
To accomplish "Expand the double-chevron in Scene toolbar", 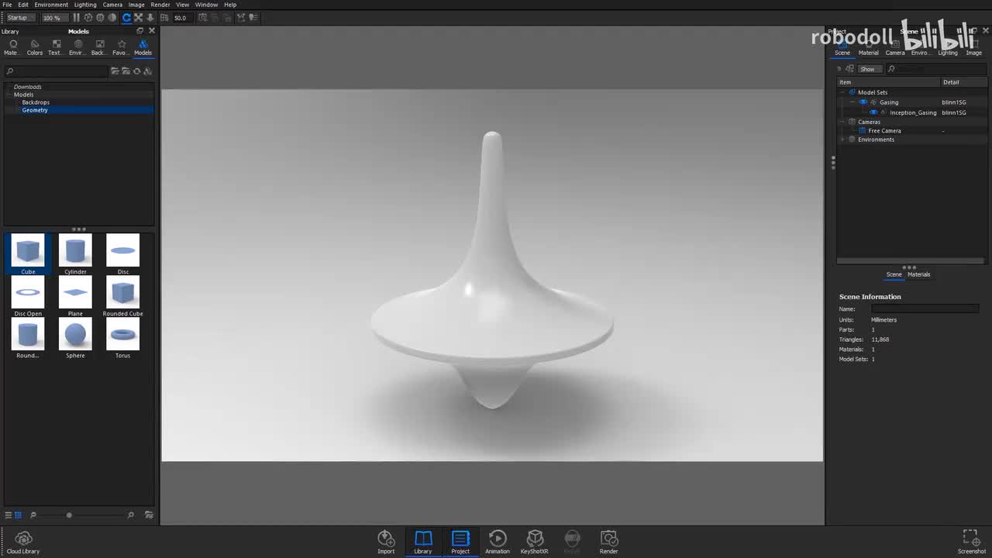I will pos(839,69).
